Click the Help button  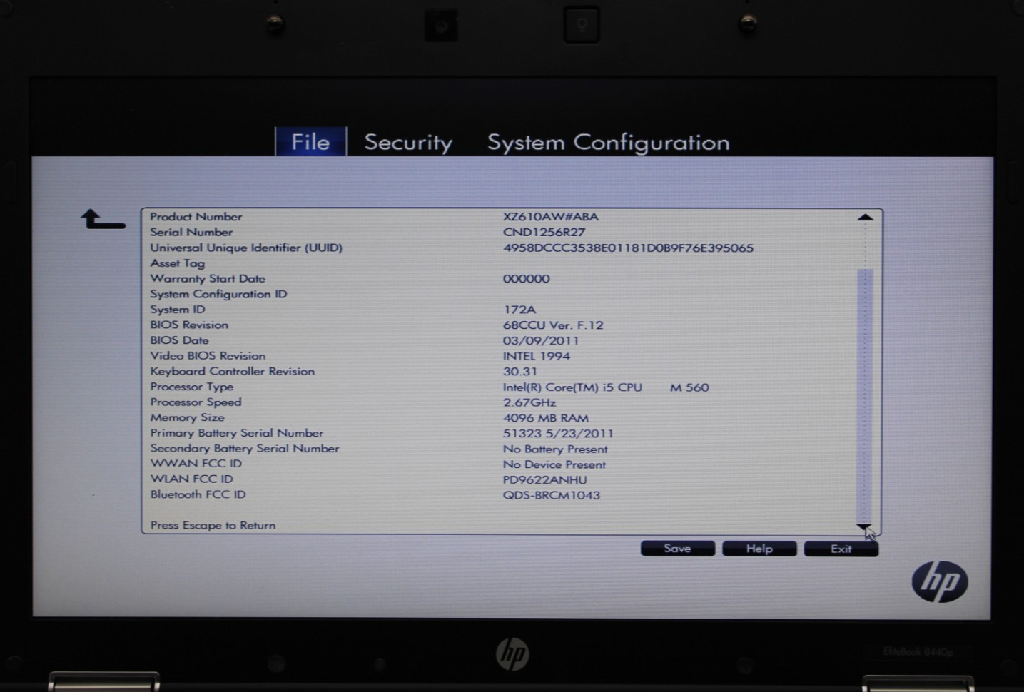pyautogui.click(x=759, y=549)
